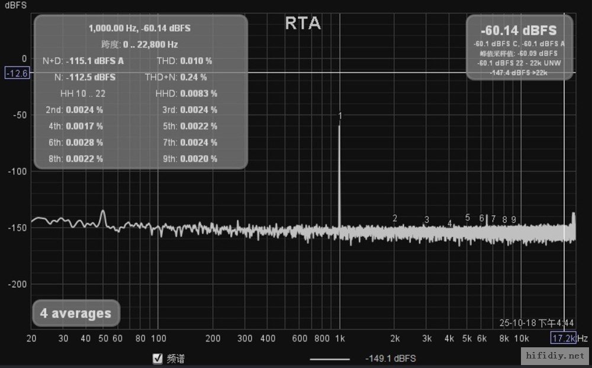This screenshot has height=368, width=592.
Task: Click the RTA graph title
Action: coord(303,23)
